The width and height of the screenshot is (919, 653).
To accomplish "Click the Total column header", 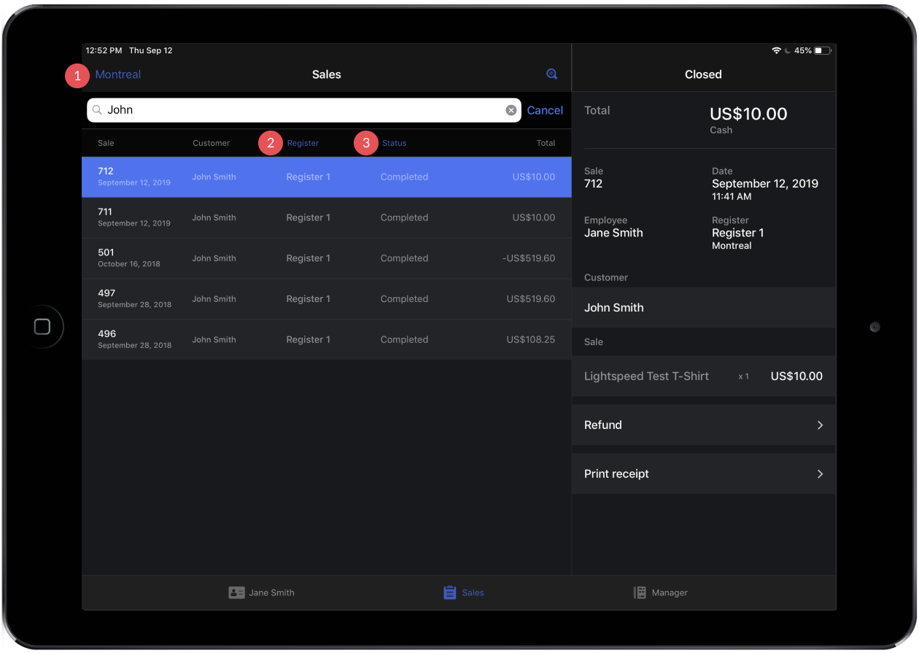I will coord(546,143).
